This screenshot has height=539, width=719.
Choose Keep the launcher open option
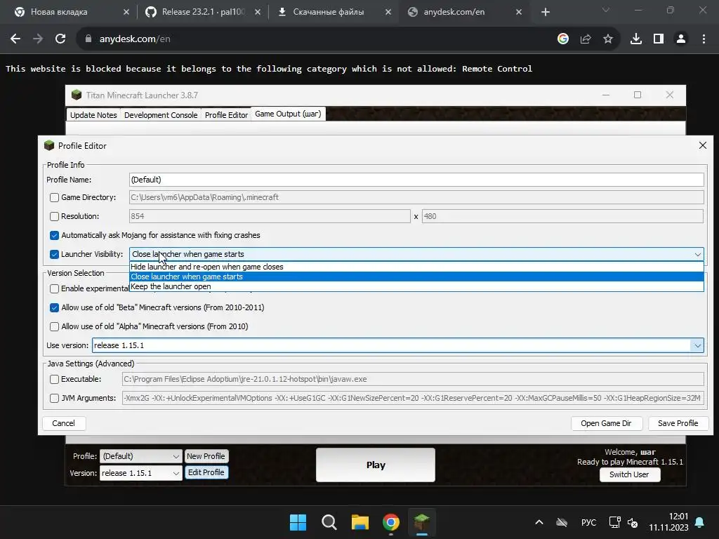416,286
